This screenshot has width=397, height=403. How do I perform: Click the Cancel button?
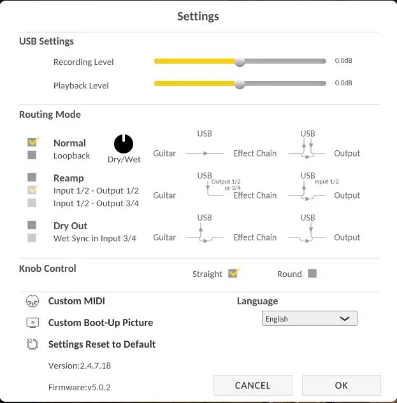[x=252, y=385]
